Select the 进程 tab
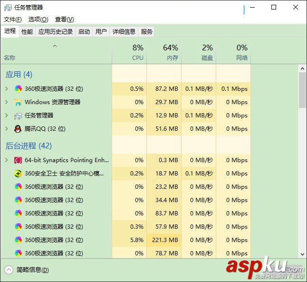Screen dimensions: 307x282 [10, 31]
